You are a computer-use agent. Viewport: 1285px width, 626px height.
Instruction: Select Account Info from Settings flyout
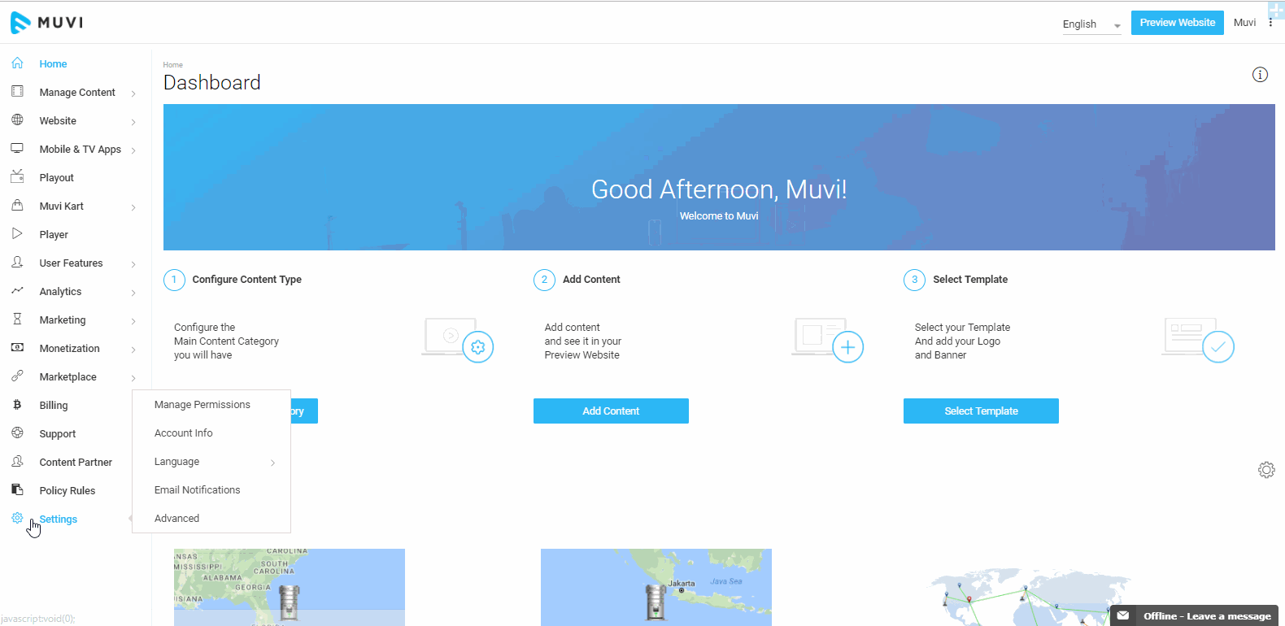[x=184, y=433]
